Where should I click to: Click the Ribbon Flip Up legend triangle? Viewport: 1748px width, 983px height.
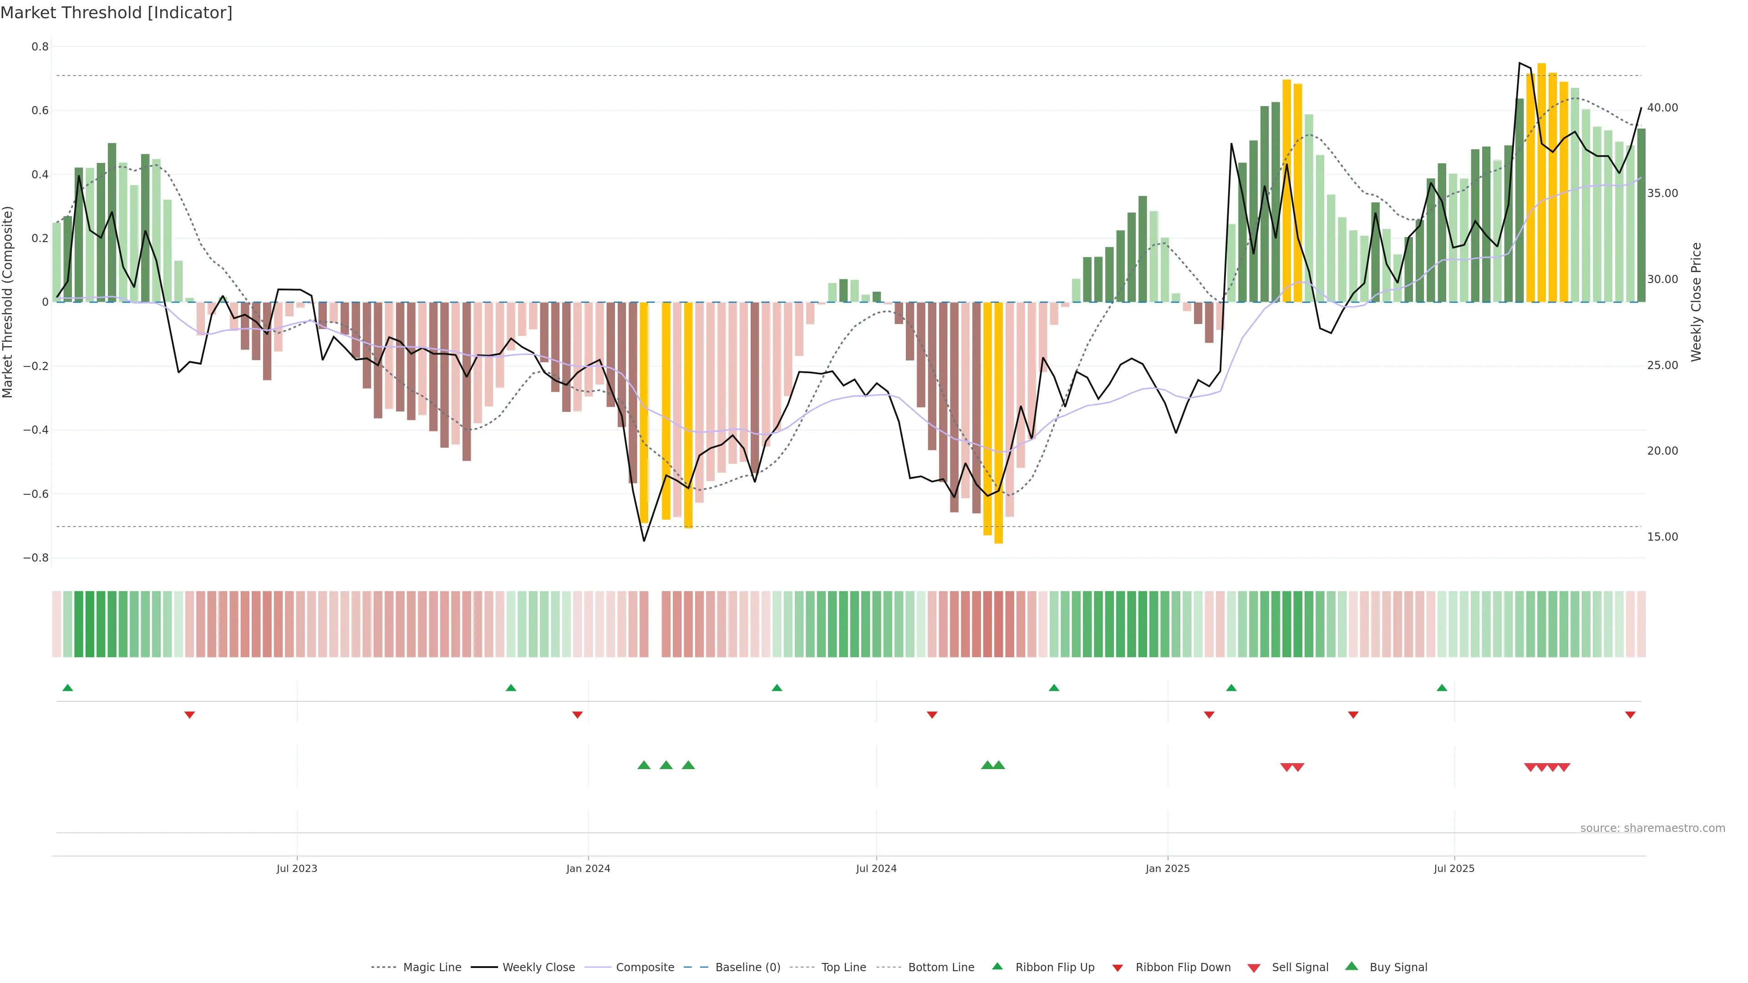(997, 966)
